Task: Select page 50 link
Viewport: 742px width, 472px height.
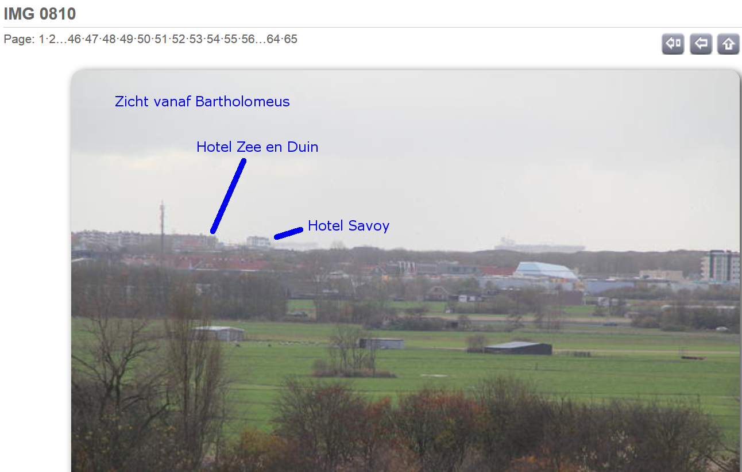Action: pos(144,40)
